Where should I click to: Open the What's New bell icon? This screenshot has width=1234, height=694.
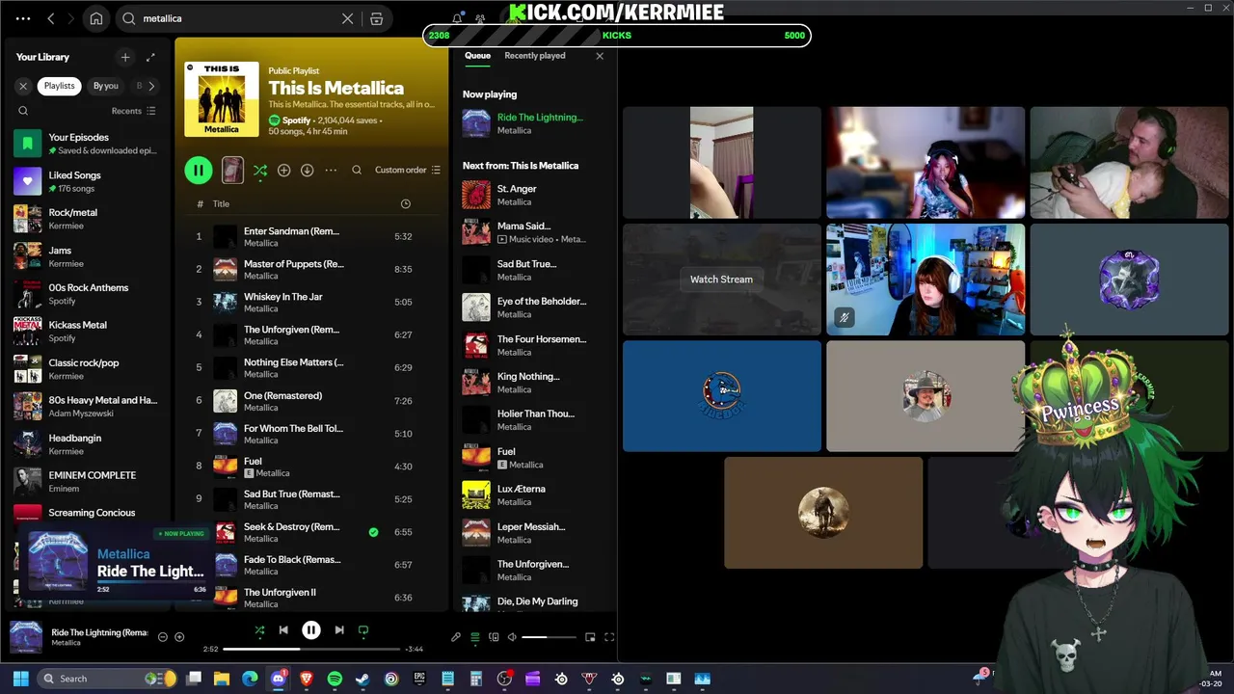coord(457,18)
